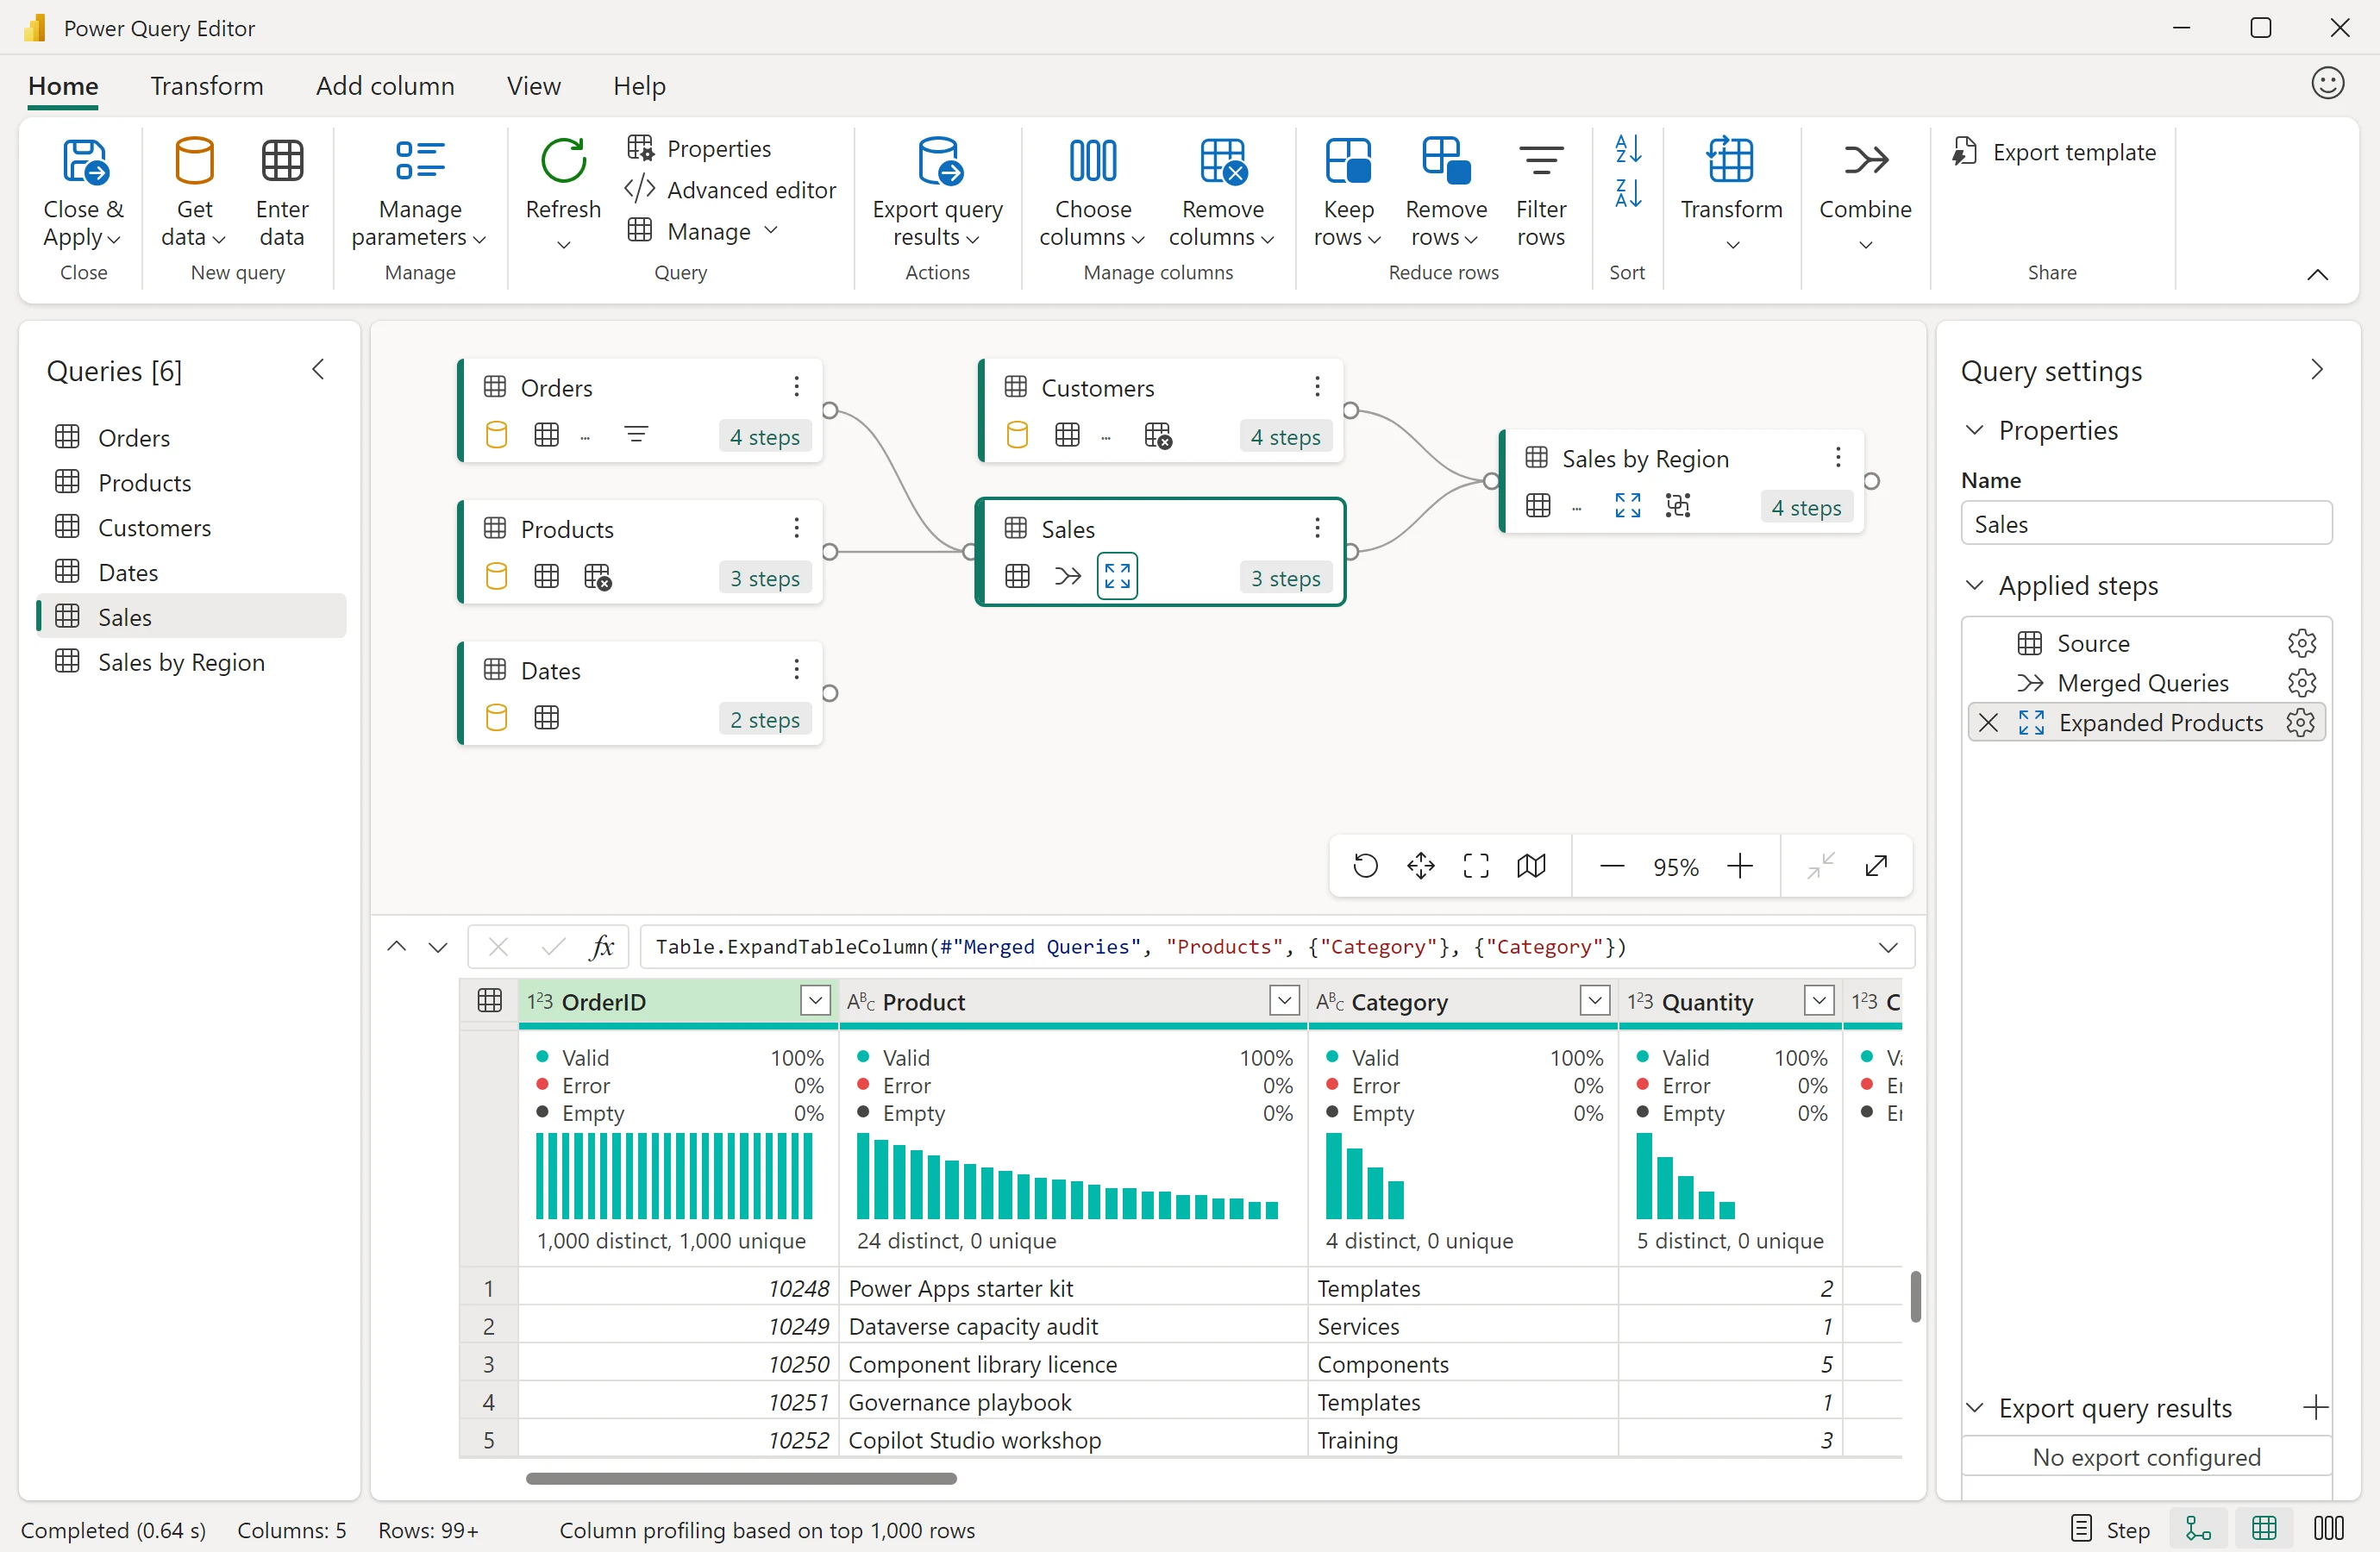The image size is (2380, 1552).
Task: Open the Combine ribbon group icon
Action: 1865,160
